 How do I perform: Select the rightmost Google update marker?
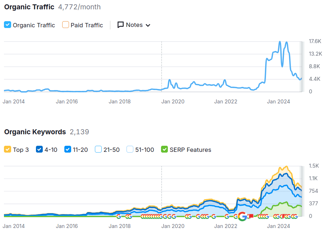(295, 216)
